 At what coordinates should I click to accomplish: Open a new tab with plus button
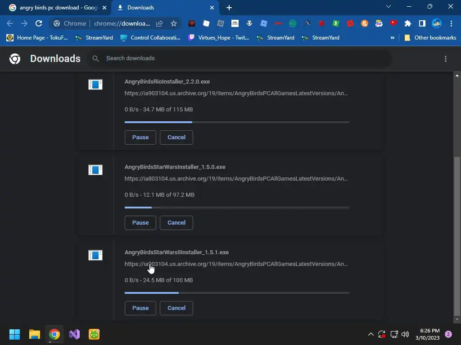[229, 8]
